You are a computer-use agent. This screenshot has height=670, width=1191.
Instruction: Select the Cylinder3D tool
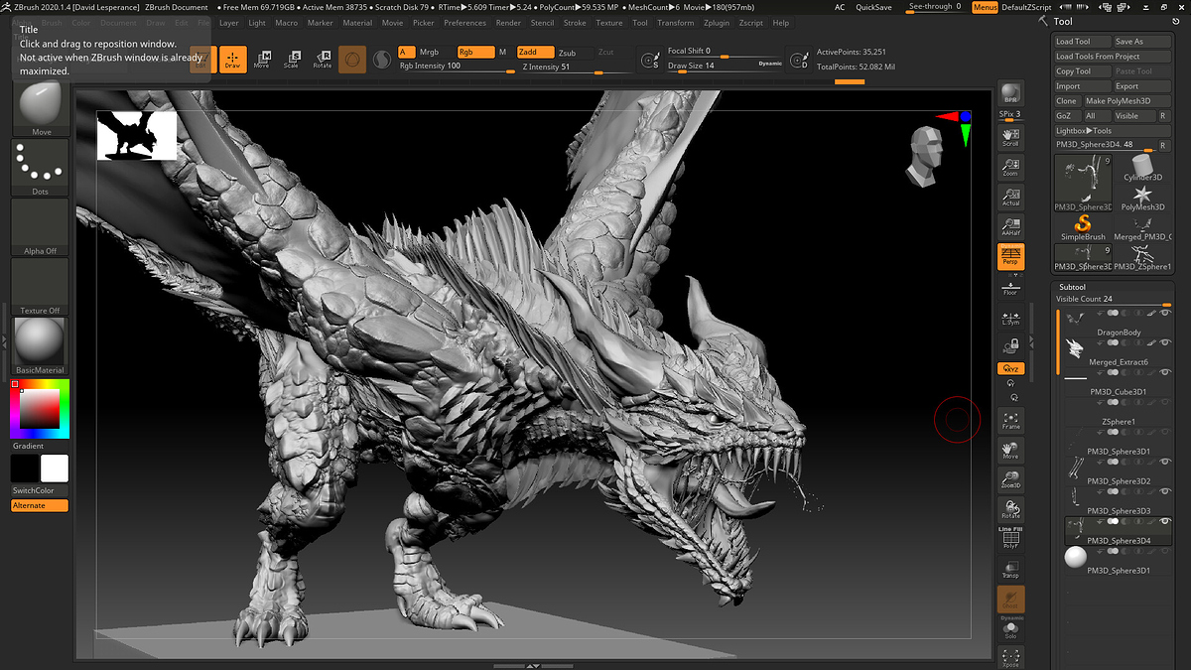click(1142, 167)
